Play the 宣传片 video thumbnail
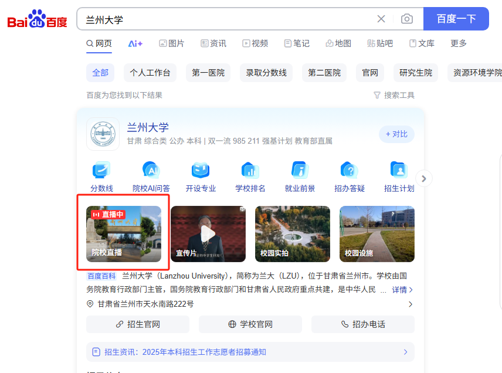Screen dimensions: 502x373 pyautogui.click(x=208, y=234)
